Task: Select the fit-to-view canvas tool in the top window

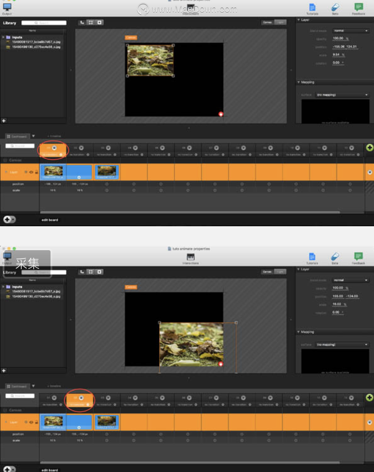Action: [x=90, y=23]
